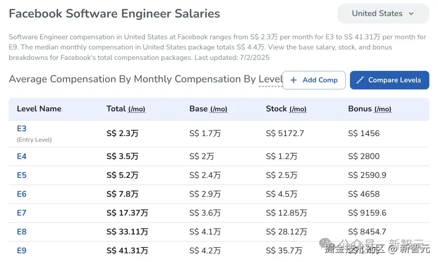Open the E6 level link
Viewport: 438px width, 262px height.
coord(21,194)
